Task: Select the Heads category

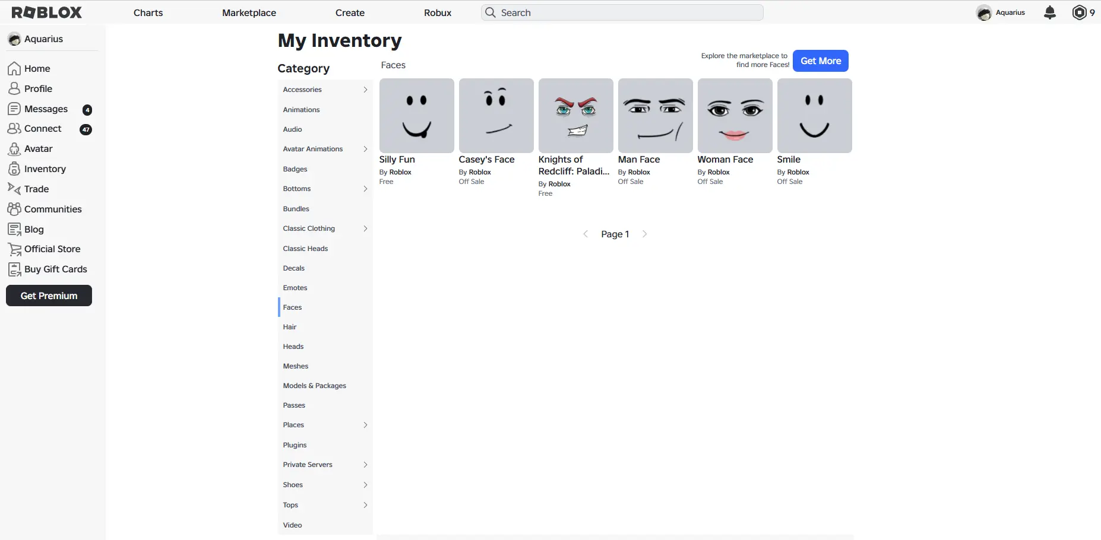Action: click(325, 347)
